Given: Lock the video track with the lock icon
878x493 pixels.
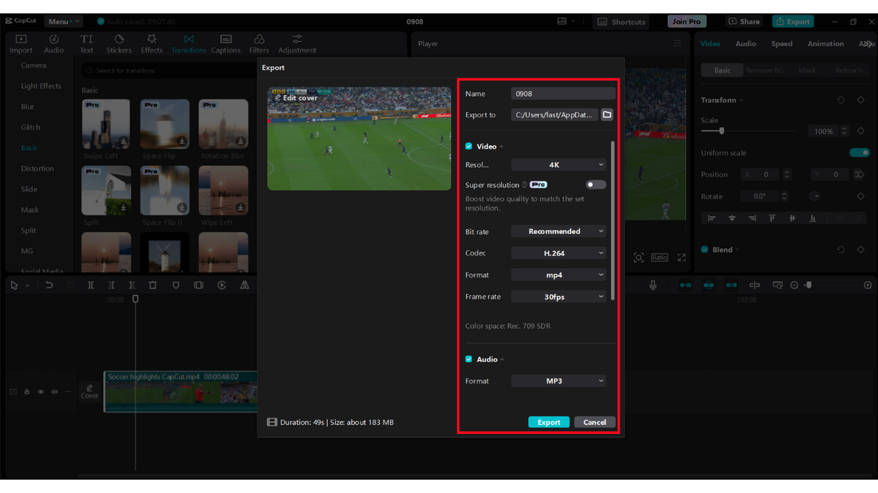Looking at the screenshot, I should [27, 392].
